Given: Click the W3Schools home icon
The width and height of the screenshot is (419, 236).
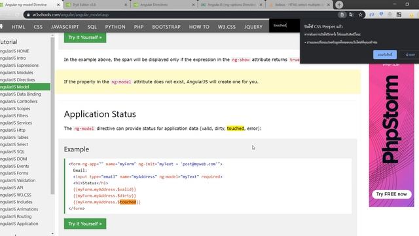Looking at the screenshot, I should (x=1, y=26).
